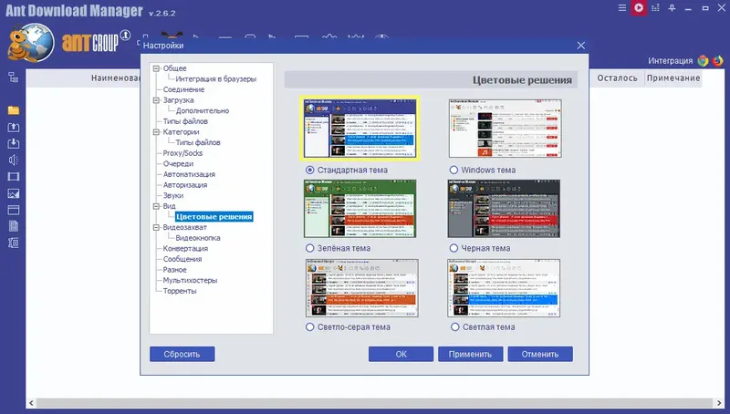Viewport: 730px width, 414px height.
Task: Close the Настройки dialog with X
Action: (581, 46)
